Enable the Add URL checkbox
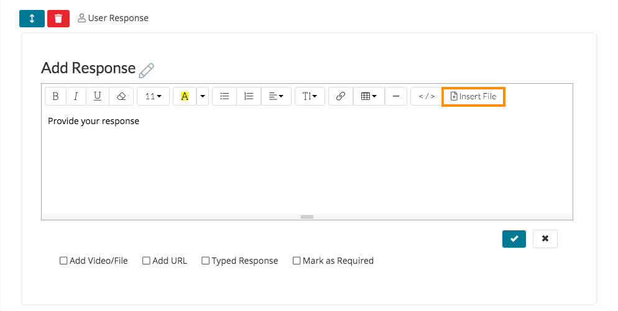The height and width of the screenshot is (311, 618). pos(146,261)
